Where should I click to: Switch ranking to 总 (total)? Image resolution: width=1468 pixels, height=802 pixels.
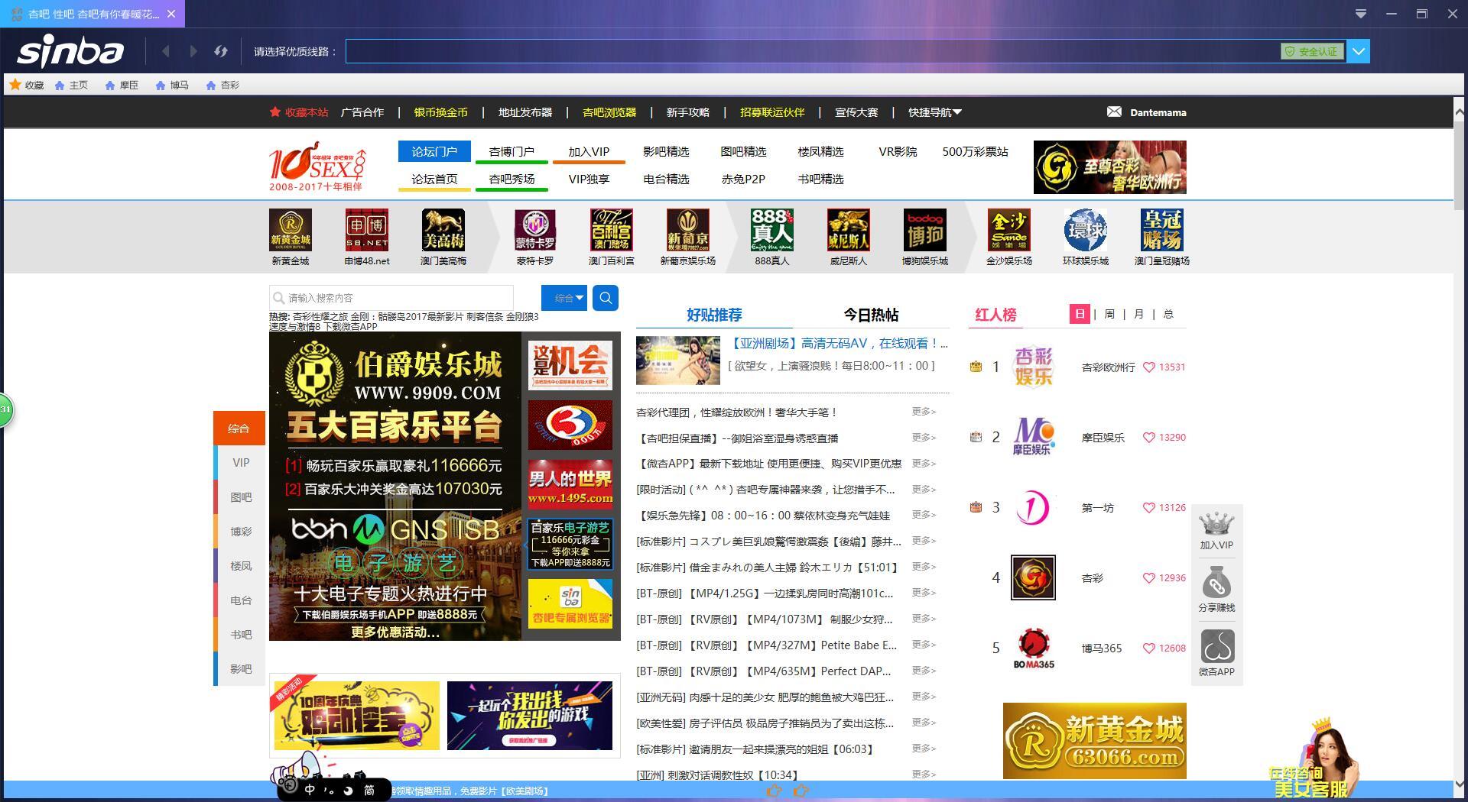1168,314
